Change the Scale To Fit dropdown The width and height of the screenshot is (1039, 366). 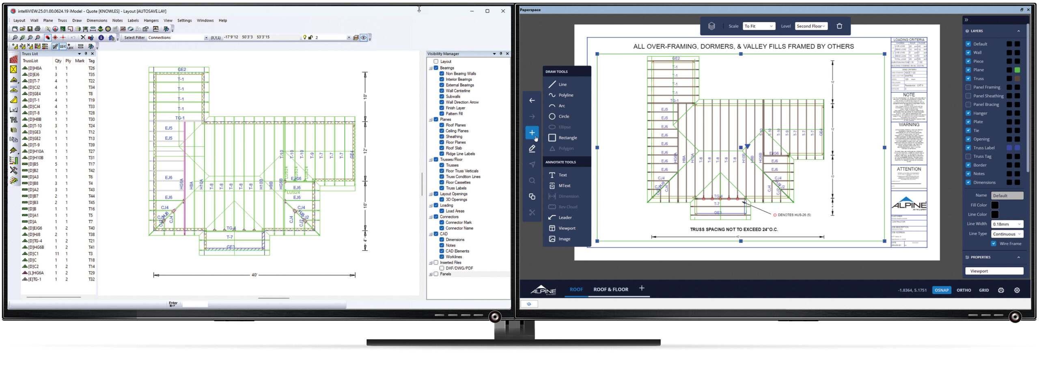[759, 26]
